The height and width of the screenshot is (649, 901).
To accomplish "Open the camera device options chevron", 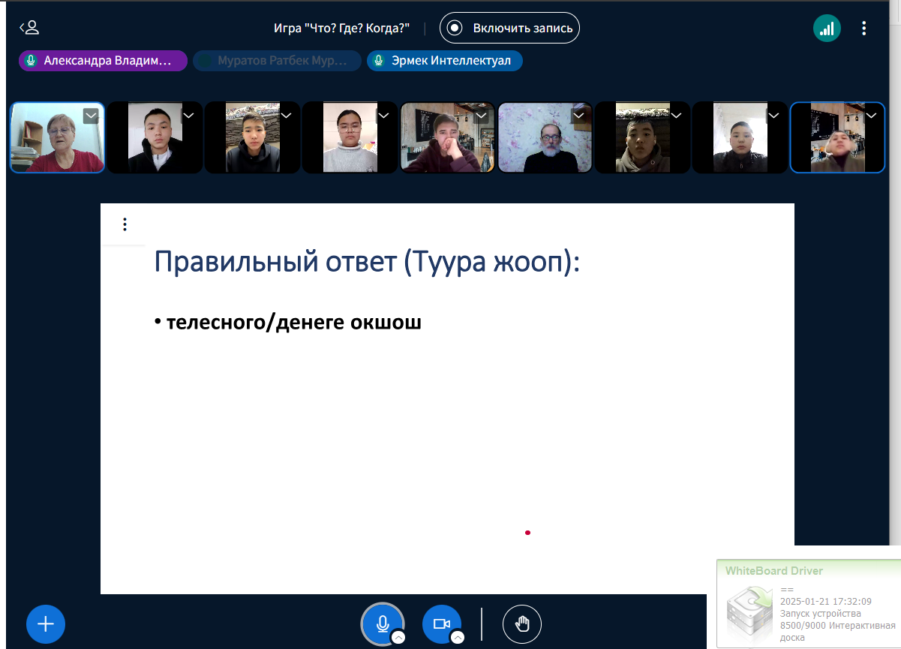I will pos(458,638).
